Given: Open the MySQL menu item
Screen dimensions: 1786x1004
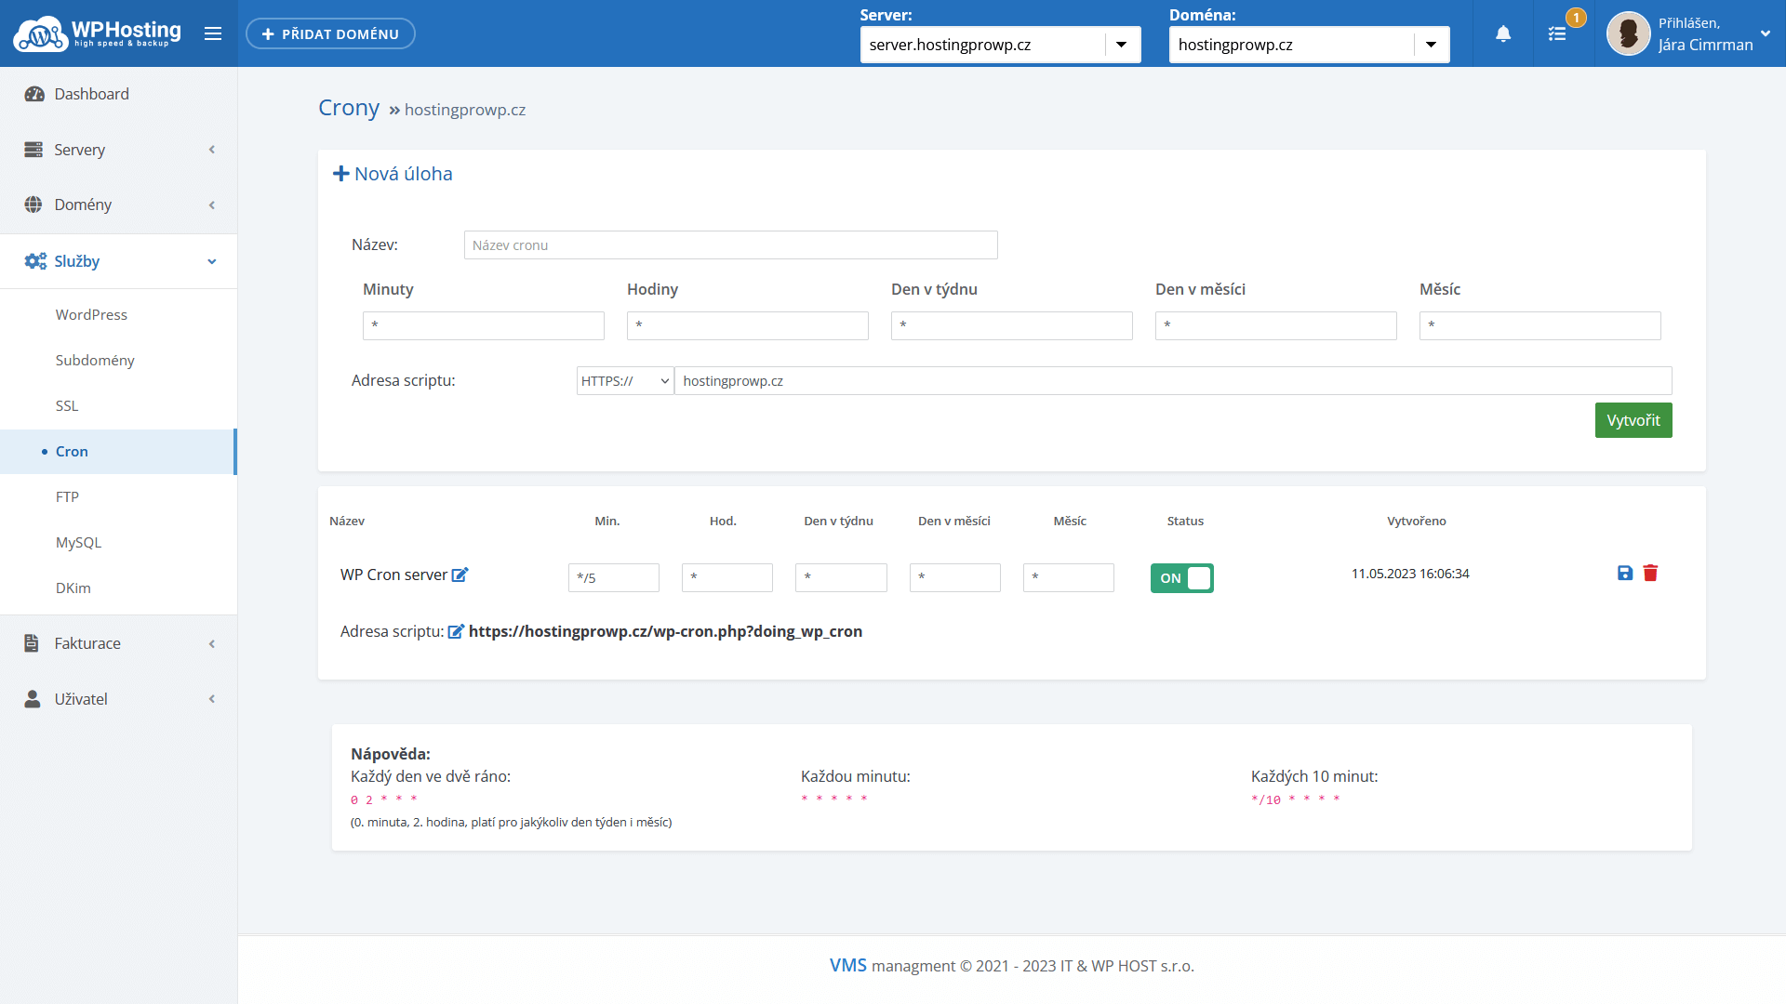Looking at the screenshot, I should point(78,542).
